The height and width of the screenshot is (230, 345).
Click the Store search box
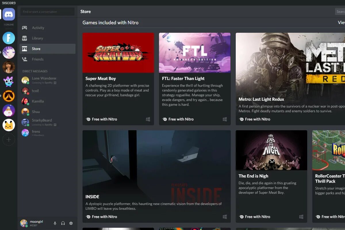pos(340,11)
